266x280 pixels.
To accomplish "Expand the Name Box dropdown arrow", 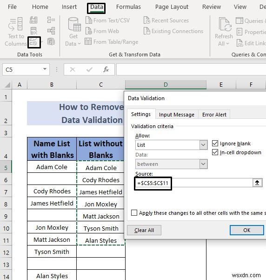I will pyautogui.click(x=45, y=69).
